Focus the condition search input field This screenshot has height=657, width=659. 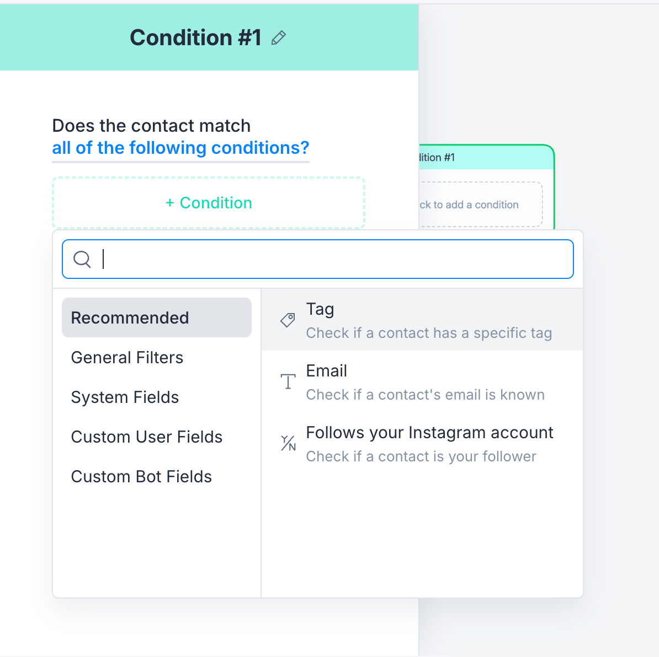[318, 259]
